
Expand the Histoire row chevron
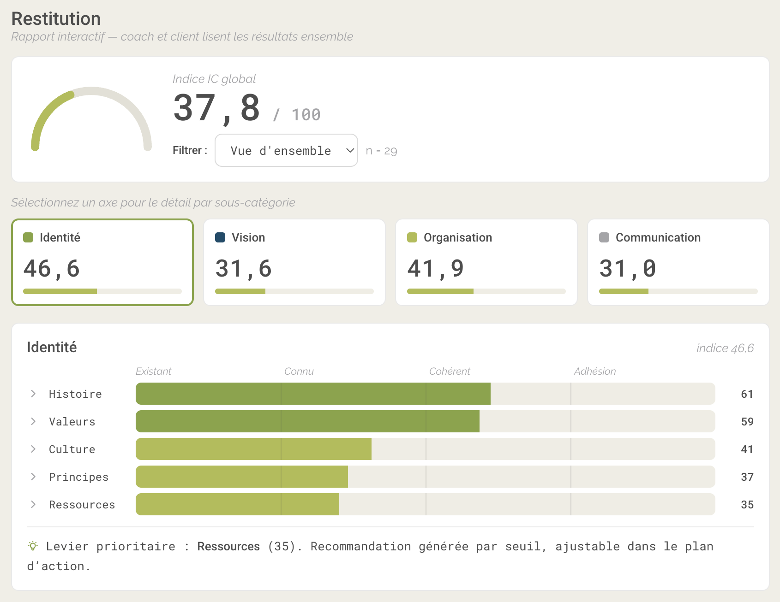pyautogui.click(x=33, y=394)
